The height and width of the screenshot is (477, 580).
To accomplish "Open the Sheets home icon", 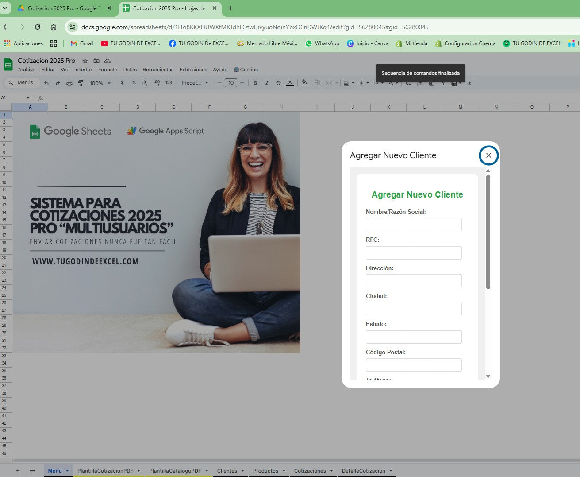I will coord(8,65).
